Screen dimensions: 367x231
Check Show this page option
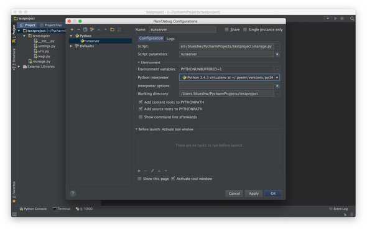point(139,179)
